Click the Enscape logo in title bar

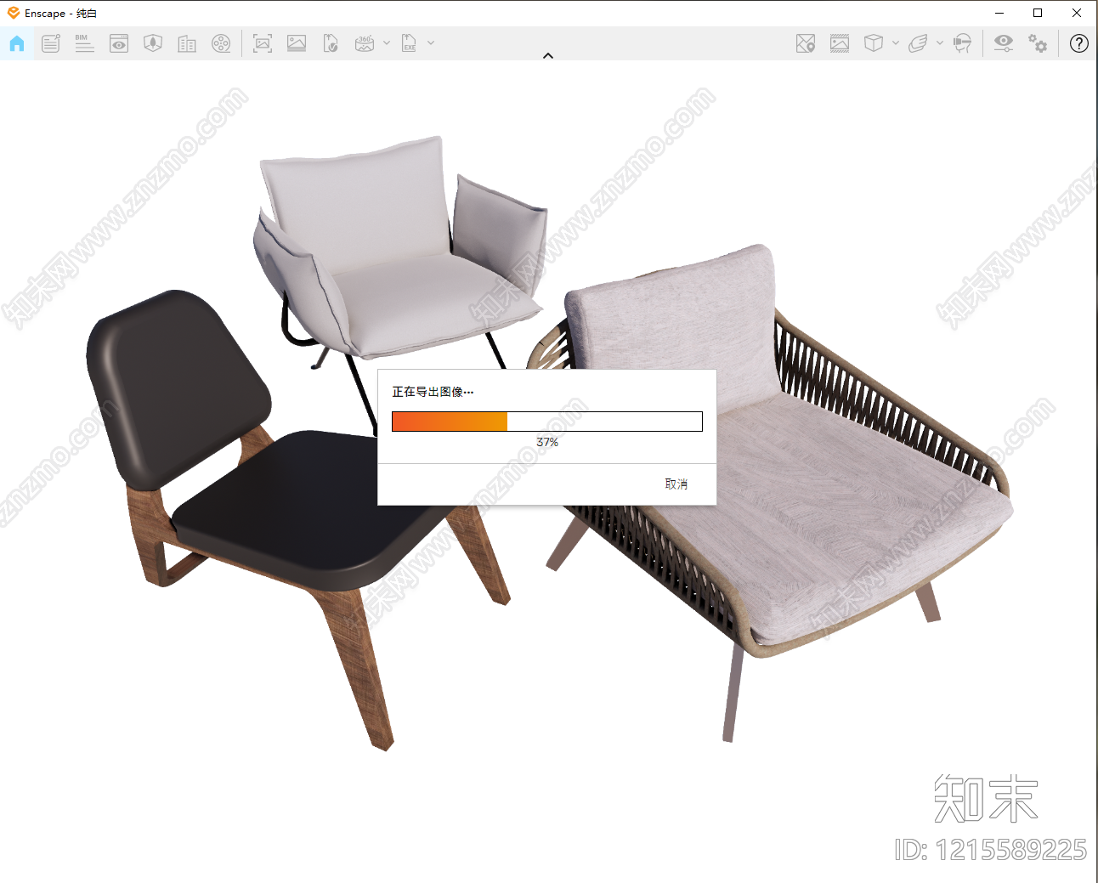click(14, 13)
